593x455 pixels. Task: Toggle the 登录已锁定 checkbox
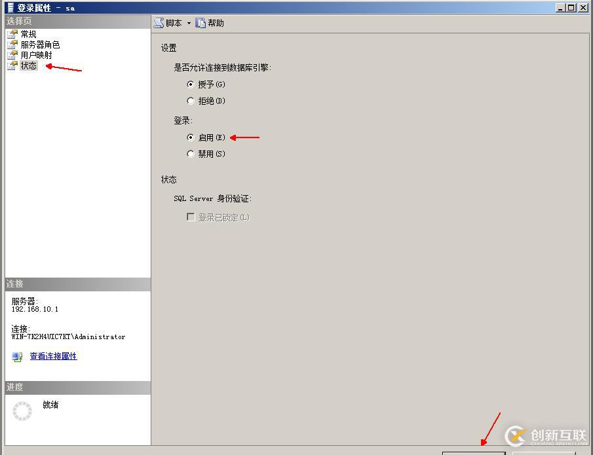[191, 216]
